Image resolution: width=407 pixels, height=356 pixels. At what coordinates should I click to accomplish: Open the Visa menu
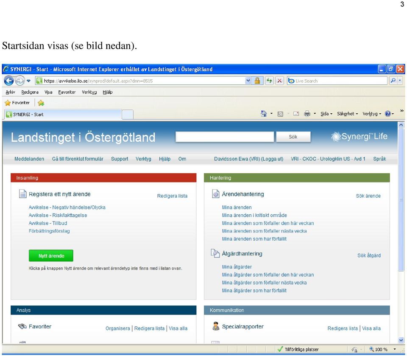click(x=48, y=92)
